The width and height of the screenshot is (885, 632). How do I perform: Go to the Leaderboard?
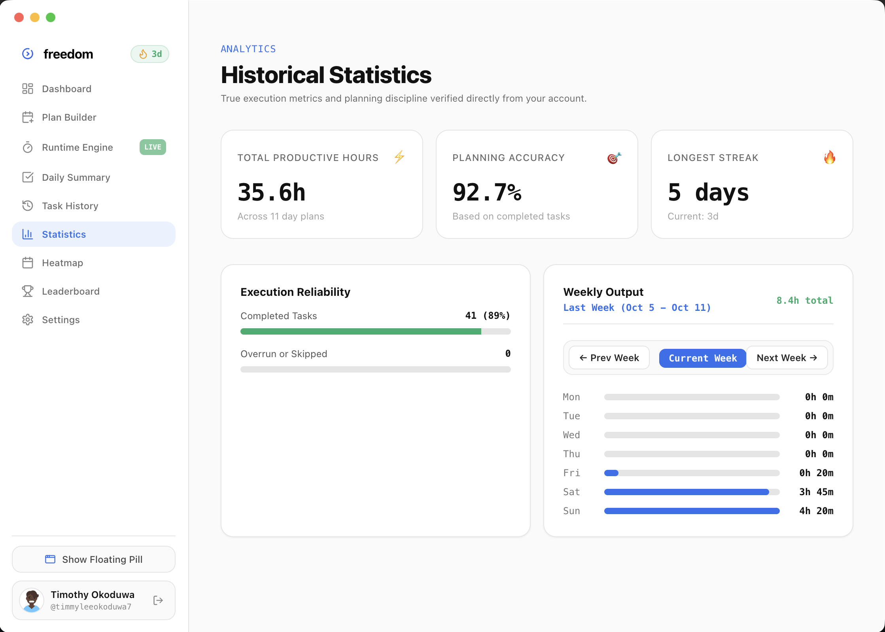pyautogui.click(x=94, y=291)
